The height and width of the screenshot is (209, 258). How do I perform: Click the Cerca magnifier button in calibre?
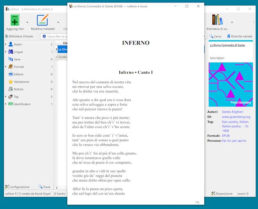click(x=215, y=36)
